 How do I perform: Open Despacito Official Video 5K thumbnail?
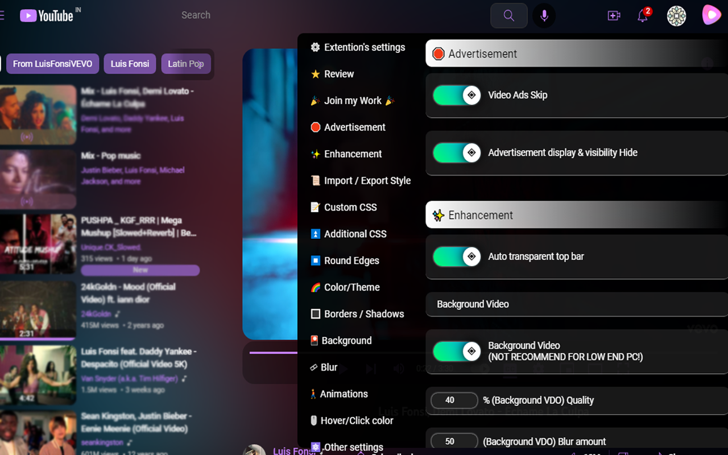pos(38,375)
